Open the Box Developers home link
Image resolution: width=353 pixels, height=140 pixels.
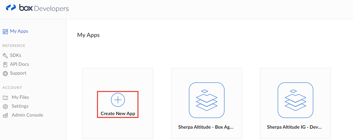(37, 8)
